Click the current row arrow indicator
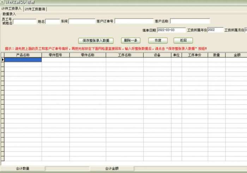This screenshot has width=247, height=173. (x=2, y=60)
